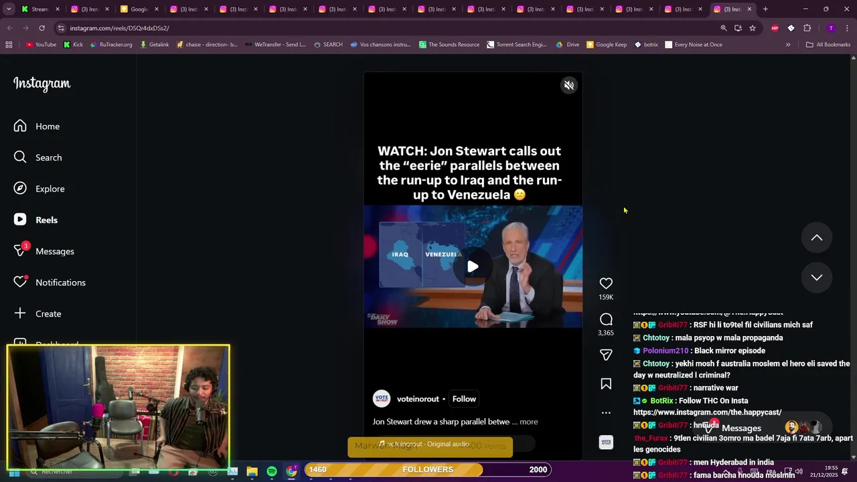
Task: Open the Drive bookmark
Action: (568, 45)
